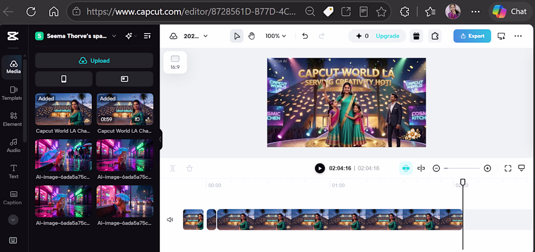Mute the timeline track audio

pos(170,219)
